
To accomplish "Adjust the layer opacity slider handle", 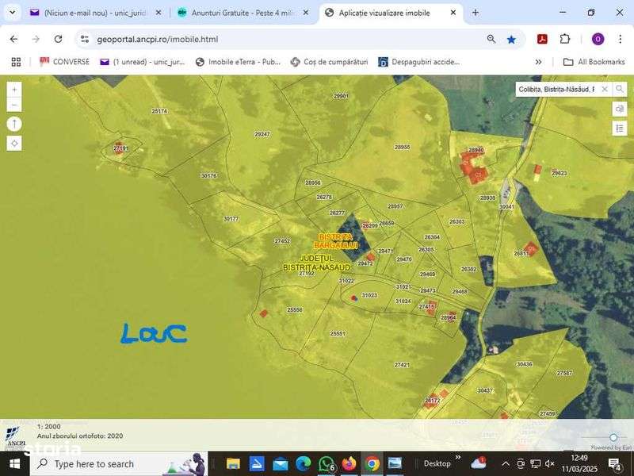I will point(613,437).
